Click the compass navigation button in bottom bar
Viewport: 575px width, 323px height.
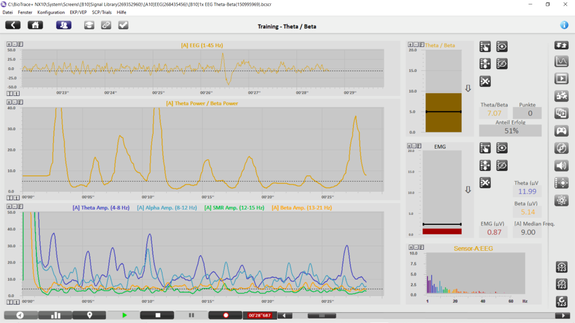tap(21, 315)
